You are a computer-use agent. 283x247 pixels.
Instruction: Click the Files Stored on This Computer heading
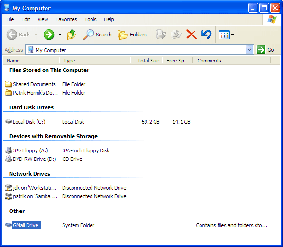pyautogui.click(x=49, y=70)
